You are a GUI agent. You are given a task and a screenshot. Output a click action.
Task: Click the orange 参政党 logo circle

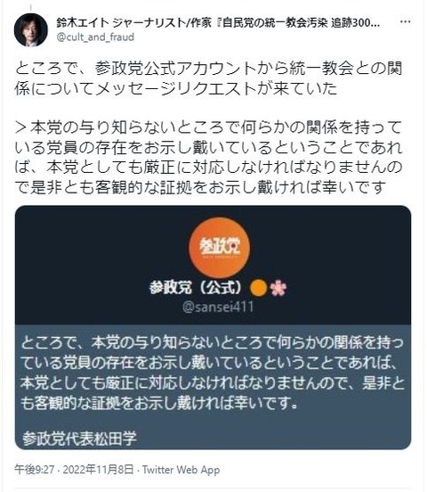coord(220,247)
